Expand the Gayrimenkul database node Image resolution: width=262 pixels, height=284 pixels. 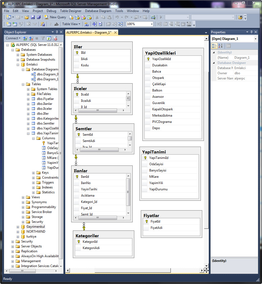coord(18,227)
